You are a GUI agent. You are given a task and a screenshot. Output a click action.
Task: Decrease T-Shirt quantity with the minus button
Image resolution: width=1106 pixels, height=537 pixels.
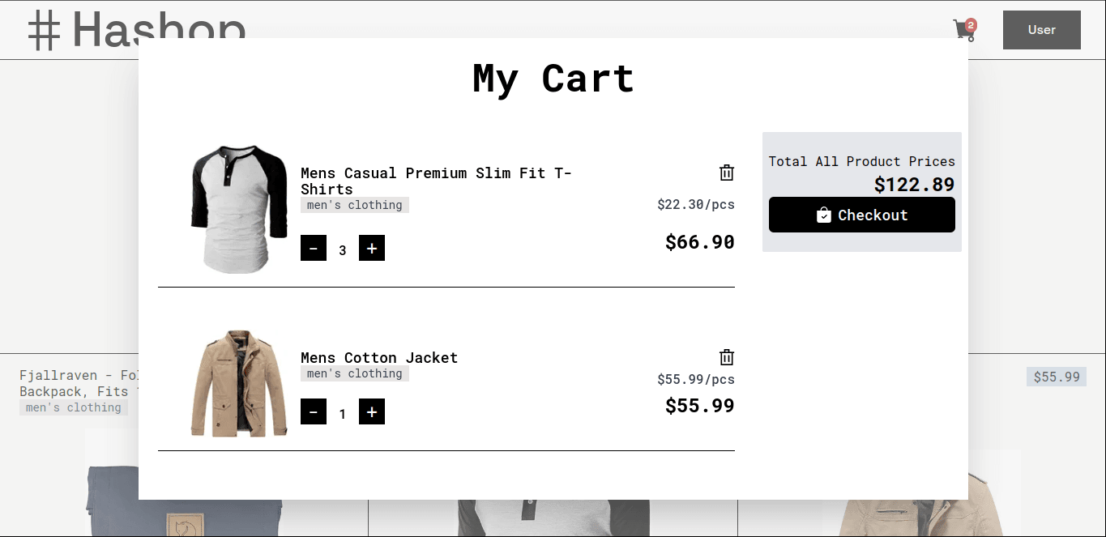tap(314, 248)
